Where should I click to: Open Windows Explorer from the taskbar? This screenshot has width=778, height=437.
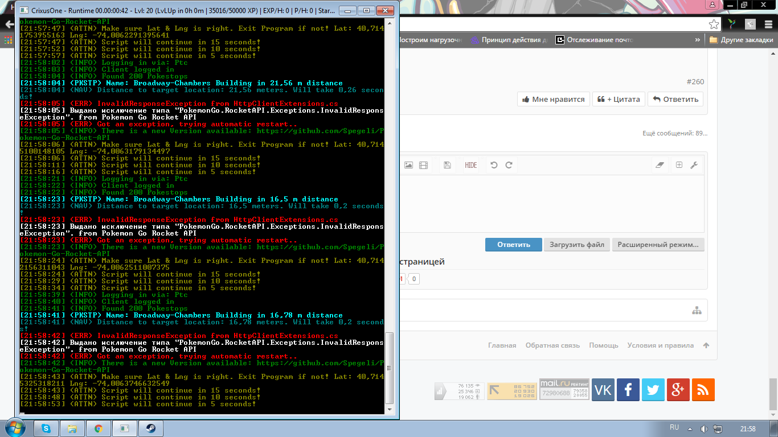[72, 428]
